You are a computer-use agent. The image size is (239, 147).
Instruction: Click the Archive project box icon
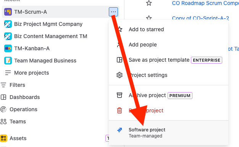pos(119,95)
